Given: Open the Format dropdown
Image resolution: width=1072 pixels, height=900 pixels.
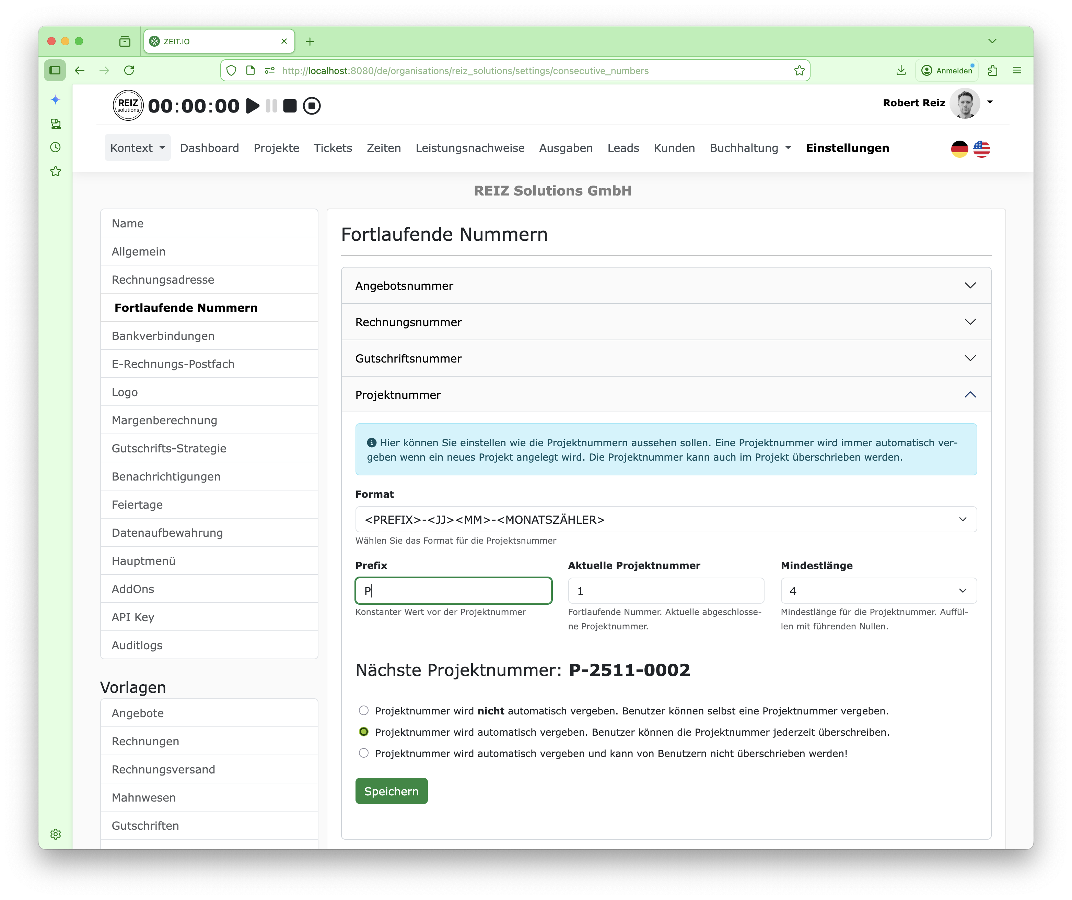Looking at the screenshot, I should [x=666, y=519].
